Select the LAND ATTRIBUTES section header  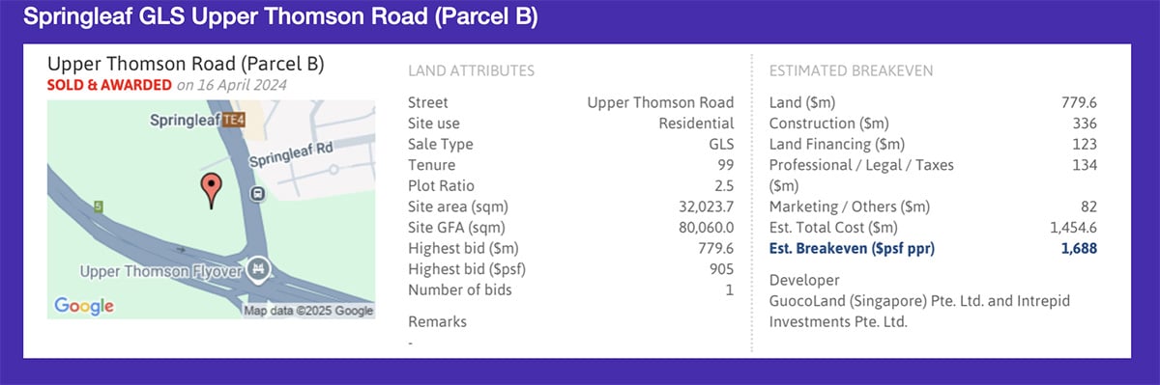[471, 70]
